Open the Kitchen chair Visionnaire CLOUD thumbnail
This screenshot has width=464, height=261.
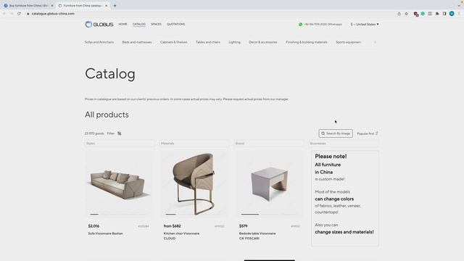[x=194, y=183]
